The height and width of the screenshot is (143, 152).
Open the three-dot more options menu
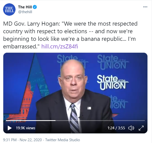coord(145,7)
